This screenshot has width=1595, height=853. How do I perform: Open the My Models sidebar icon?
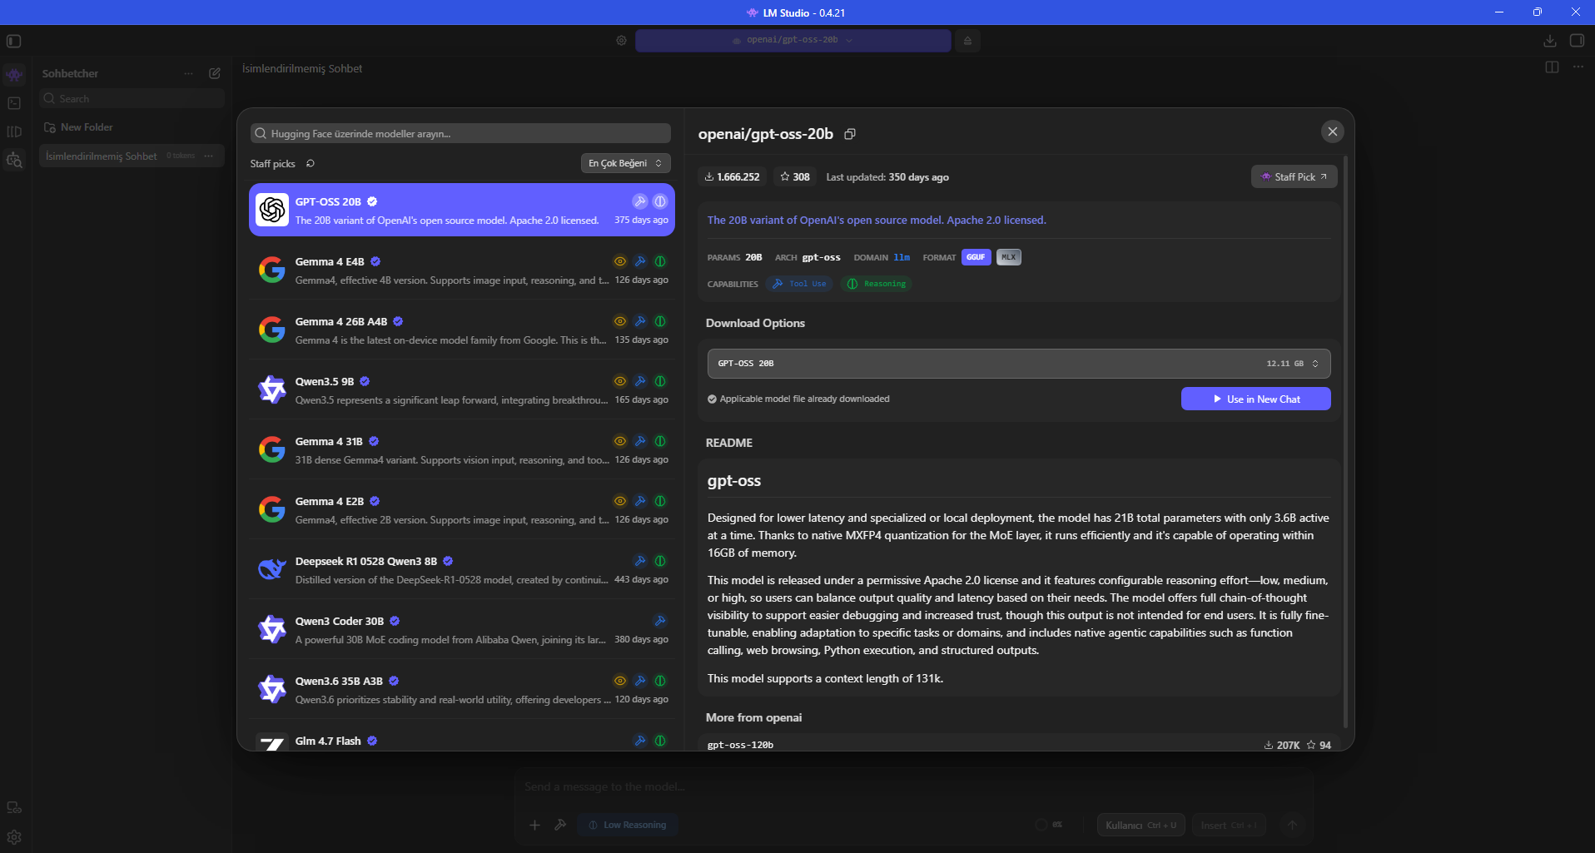(x=14, y=131)
